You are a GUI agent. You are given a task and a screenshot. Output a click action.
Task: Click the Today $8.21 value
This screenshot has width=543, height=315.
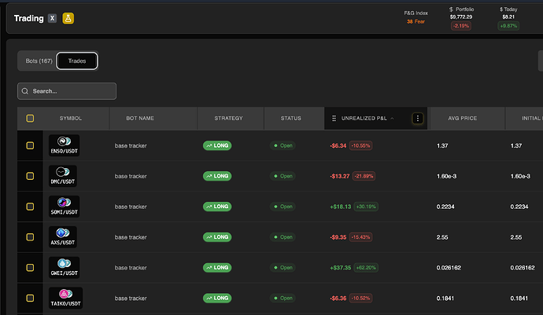pos(508,17)
